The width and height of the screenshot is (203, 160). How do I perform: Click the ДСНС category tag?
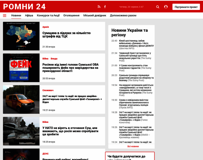point(45,154)
